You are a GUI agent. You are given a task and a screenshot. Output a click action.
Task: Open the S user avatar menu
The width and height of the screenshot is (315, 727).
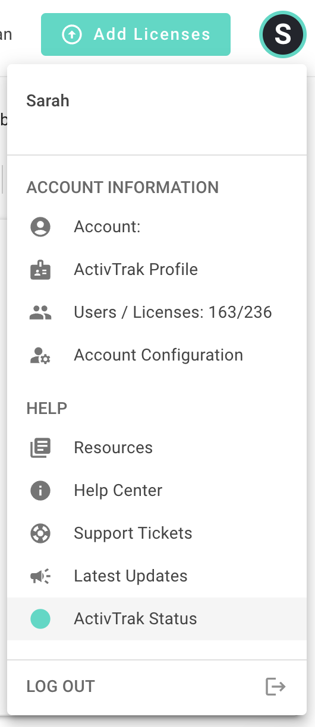click(283, 34)
